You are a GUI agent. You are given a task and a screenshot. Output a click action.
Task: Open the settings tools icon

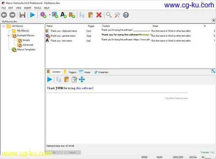(117, 15)
